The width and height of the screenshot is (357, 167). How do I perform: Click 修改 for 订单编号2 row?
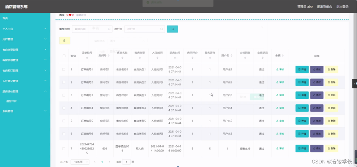pos(317,82)
